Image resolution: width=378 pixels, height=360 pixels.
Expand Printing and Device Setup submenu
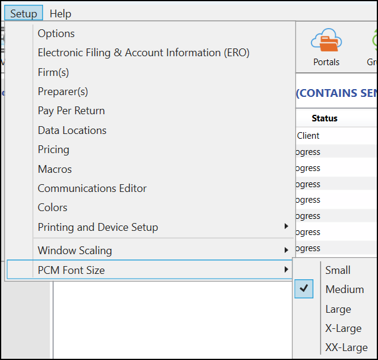coord(150,227)
